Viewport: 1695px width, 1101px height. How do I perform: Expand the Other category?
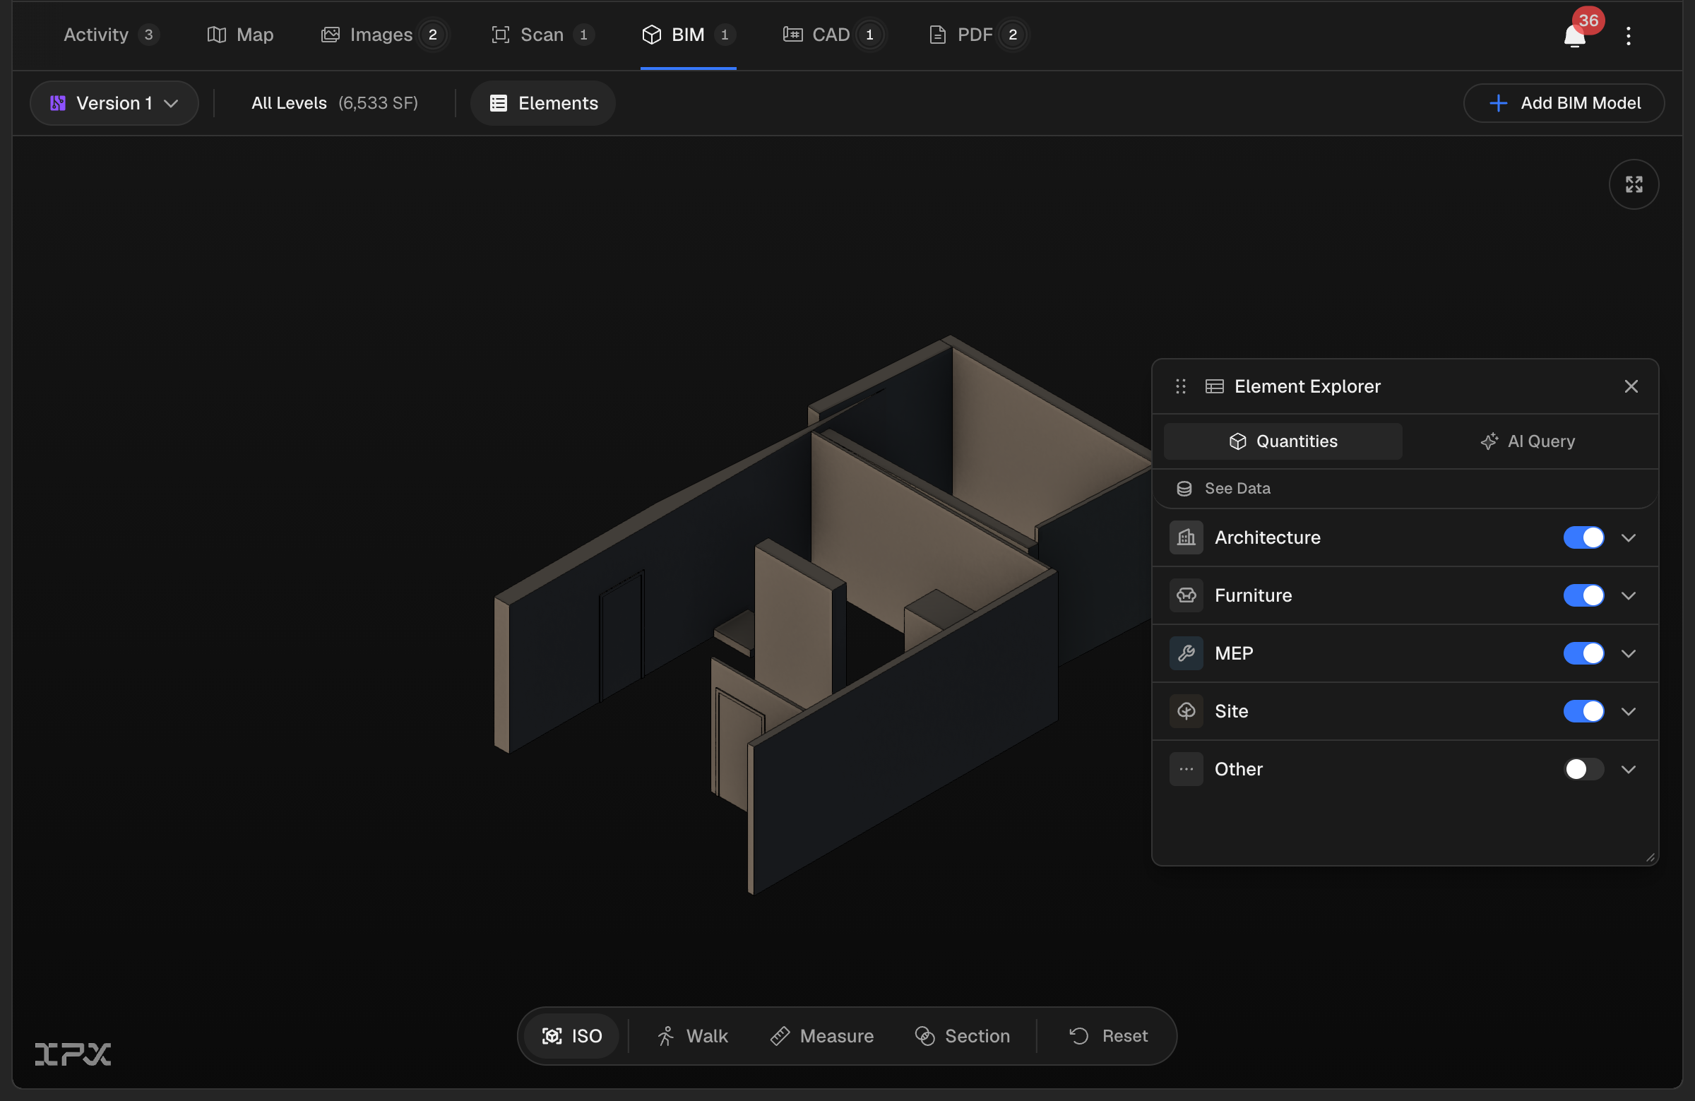(1629, 769)
